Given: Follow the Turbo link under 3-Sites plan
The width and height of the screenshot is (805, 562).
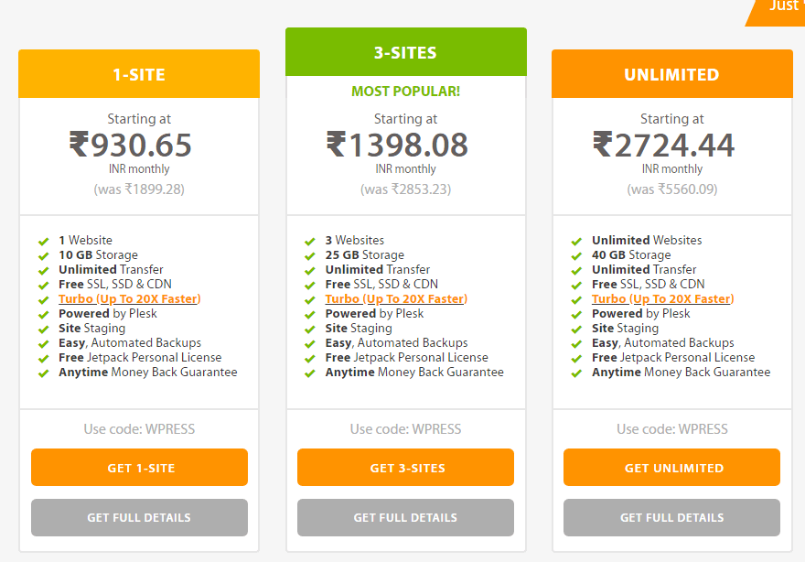Looking at the screenshot, I should pos(395,299).
